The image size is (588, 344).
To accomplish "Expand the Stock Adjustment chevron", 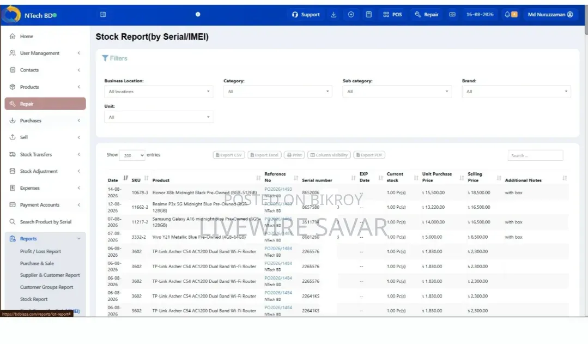I will click(79, 171).
